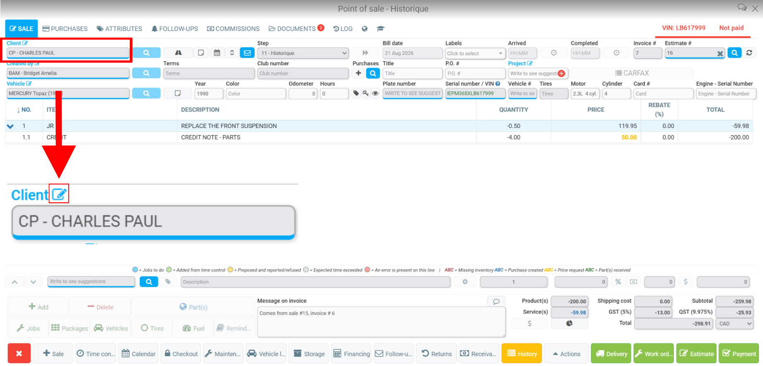Open the CAD currency dropdown
Image resolution: width=763 pixels, height=366 pixels.
pyautogui.click(x=735, y=323)
